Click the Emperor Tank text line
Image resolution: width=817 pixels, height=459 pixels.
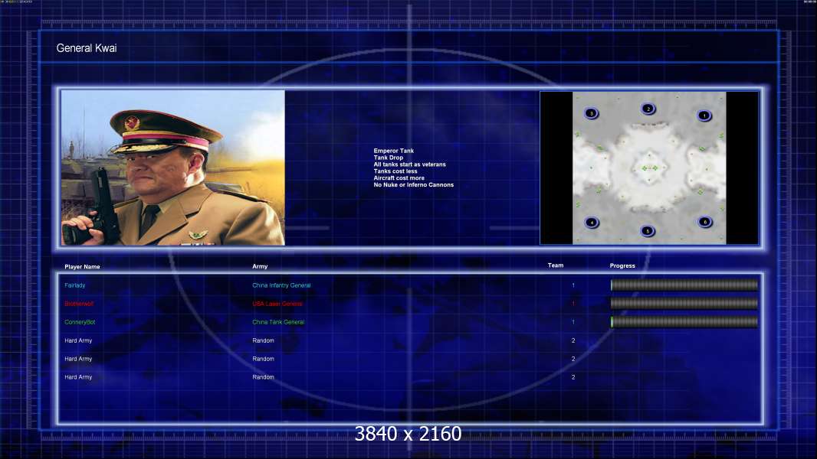point(393,151)
